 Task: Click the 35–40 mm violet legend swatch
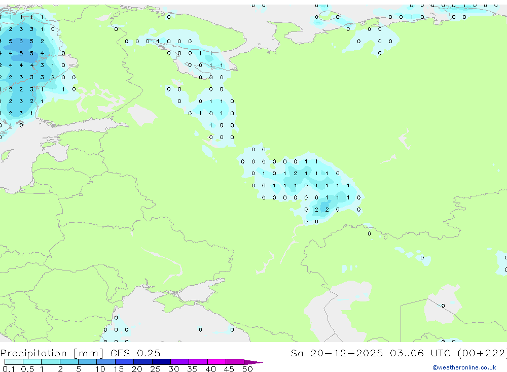[198, 362]
